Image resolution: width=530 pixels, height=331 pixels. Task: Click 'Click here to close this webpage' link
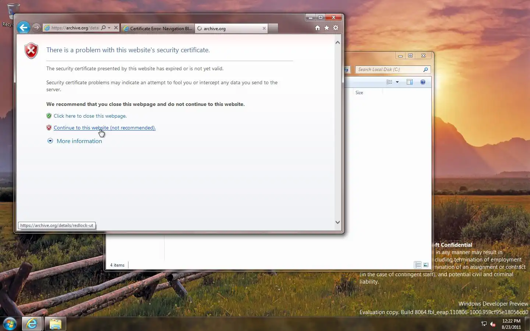pyautogui.click(x=90, y=116)
